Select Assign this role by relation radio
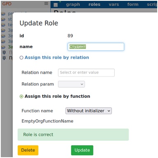 click(21, 58)
